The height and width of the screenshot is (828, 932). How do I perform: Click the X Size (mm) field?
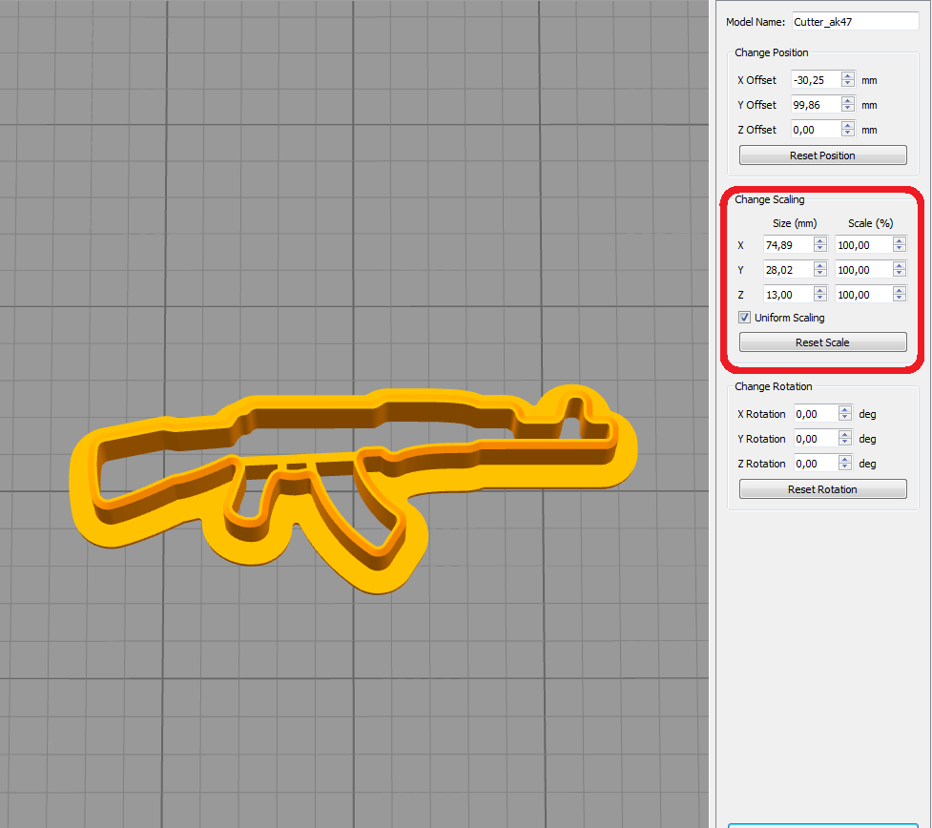coord(788,245)
